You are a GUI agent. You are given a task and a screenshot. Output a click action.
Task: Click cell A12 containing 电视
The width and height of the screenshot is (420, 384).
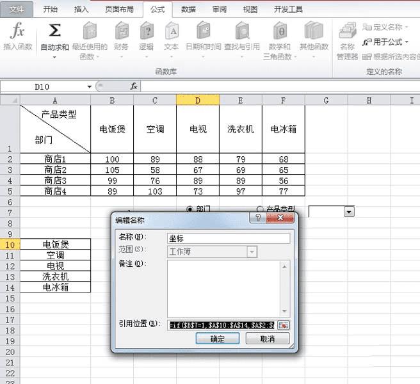(56, 266)
